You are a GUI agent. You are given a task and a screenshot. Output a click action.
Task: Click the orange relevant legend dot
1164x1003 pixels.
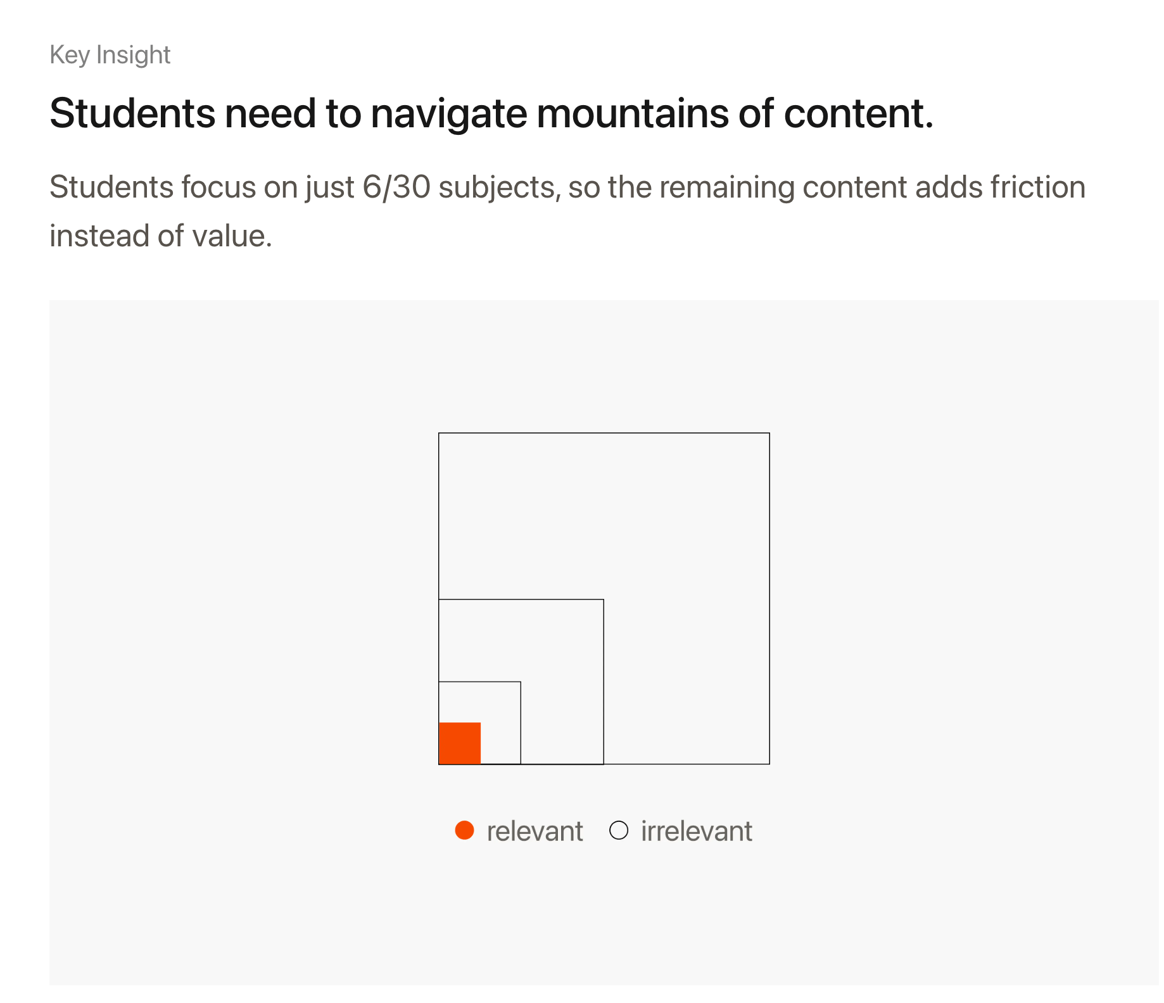464,830
